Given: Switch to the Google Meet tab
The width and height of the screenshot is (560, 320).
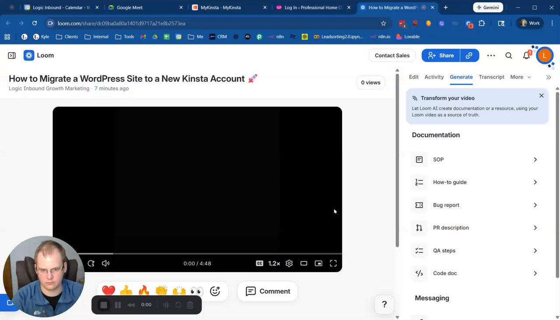Looking at the screenshot, I should (146, 7).
